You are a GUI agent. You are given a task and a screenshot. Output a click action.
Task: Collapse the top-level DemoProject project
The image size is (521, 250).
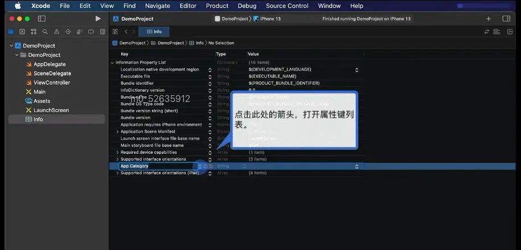(11, 46)
